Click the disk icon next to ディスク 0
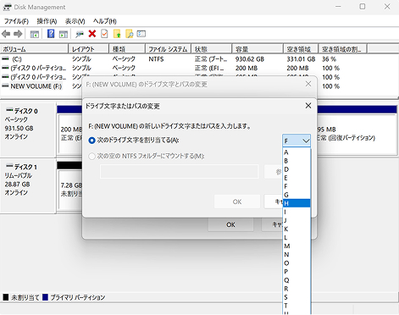This screenshot has height=315, width=399. tap(9, 110)
